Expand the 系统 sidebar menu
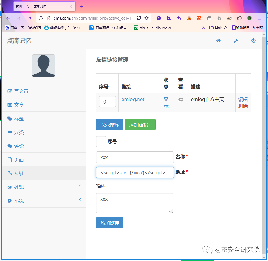 coord(44,201)
